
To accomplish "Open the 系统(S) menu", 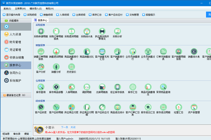I will pyautogui.click(x=7, y=8).
